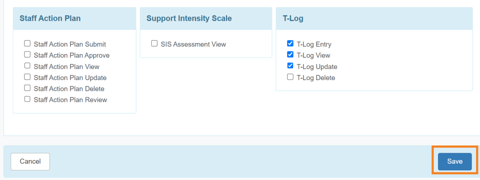Tick the Staff Action Plan View checkbox
This screenshot has width=480, height=180.
coord(28,66)
